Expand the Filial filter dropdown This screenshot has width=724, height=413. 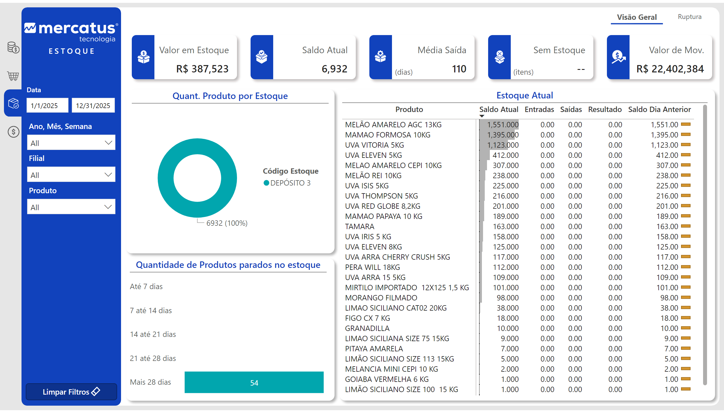[x=71, y=175]
